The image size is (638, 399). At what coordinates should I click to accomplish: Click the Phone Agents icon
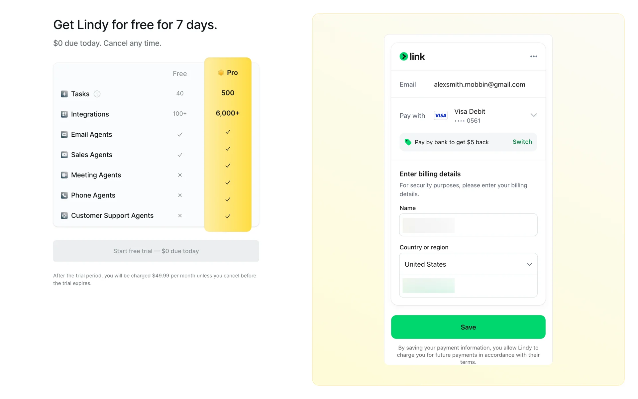(x=64, y=196)
